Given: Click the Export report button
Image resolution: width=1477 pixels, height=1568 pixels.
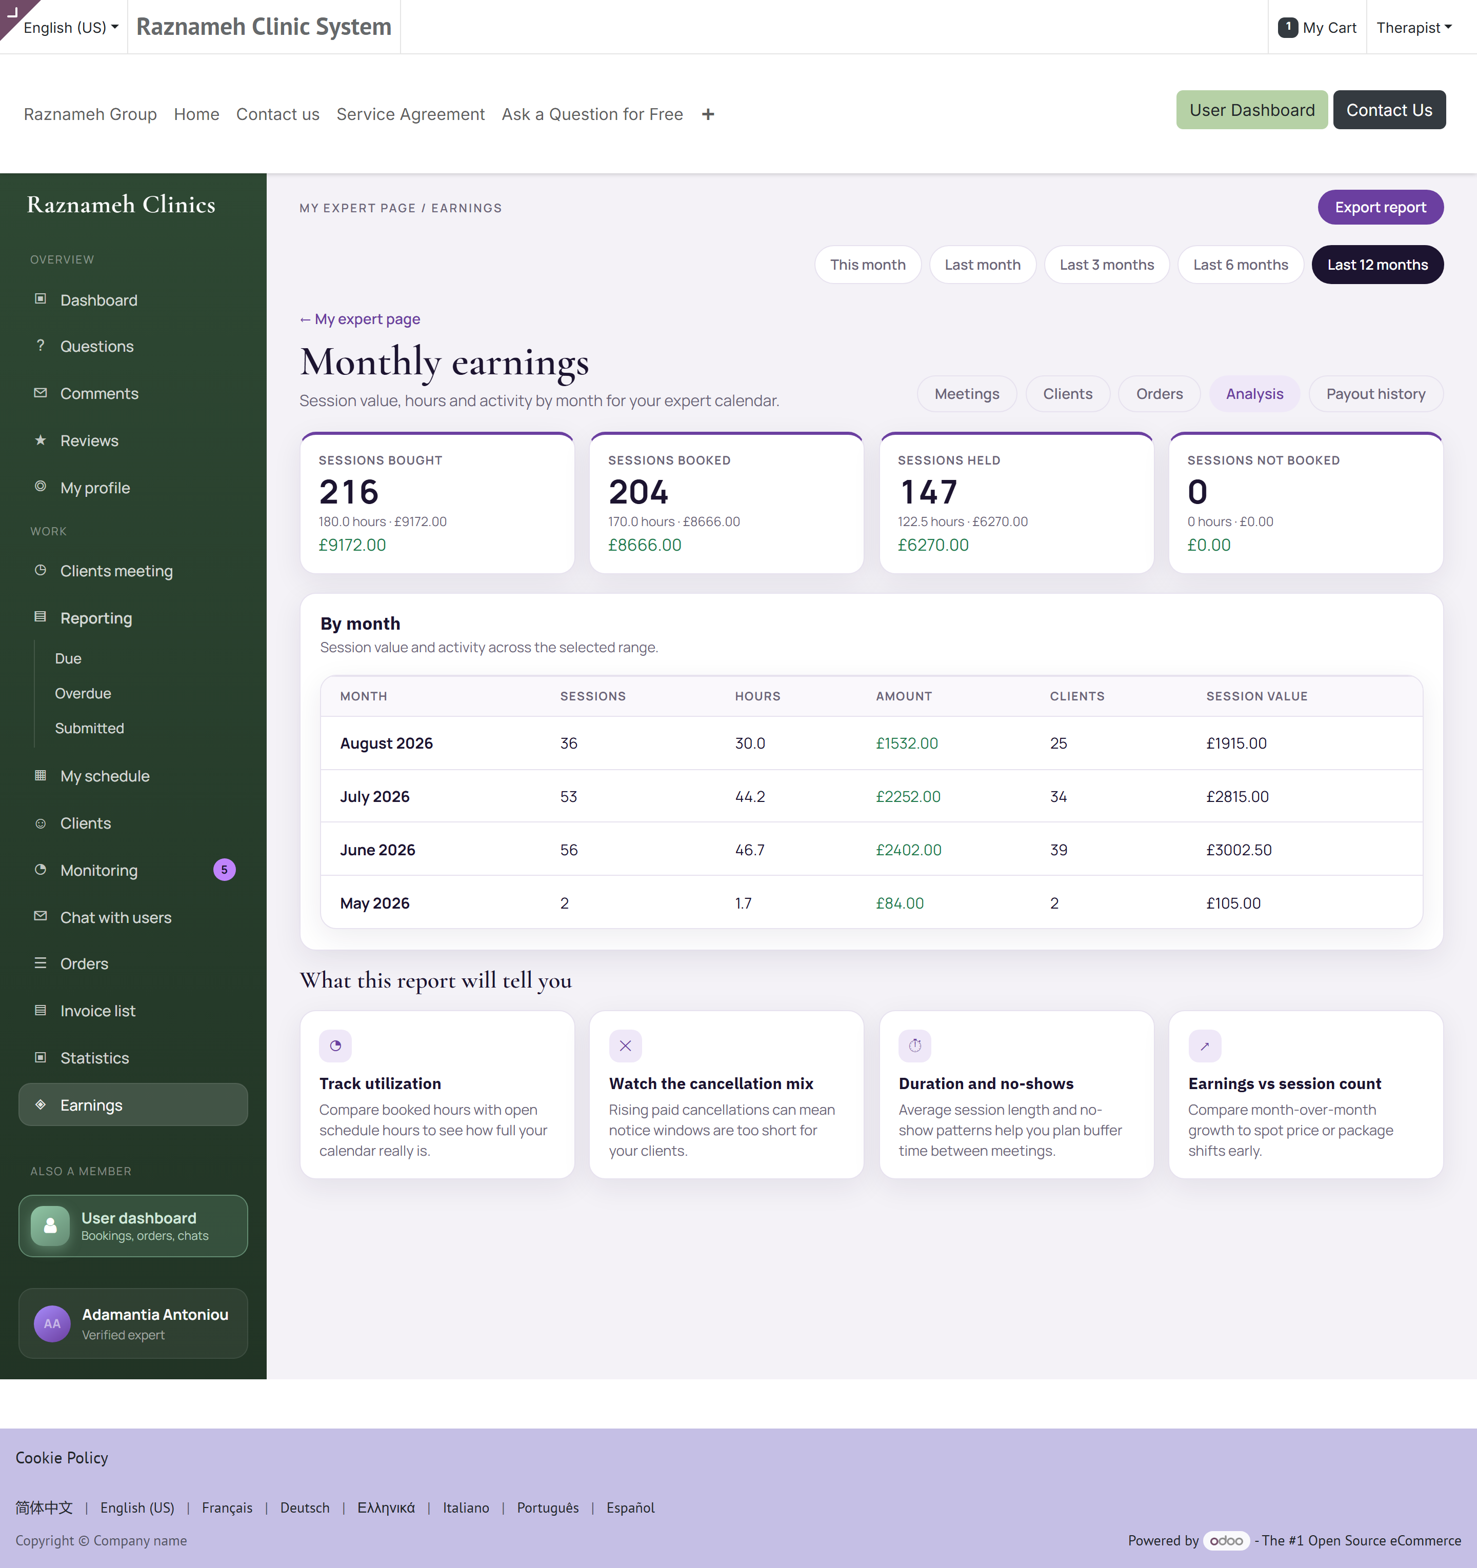Looking at the screenshot, I should click(1380, 207).
